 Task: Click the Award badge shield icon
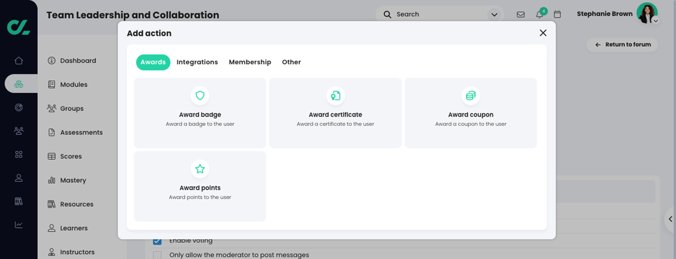[200, 96]
